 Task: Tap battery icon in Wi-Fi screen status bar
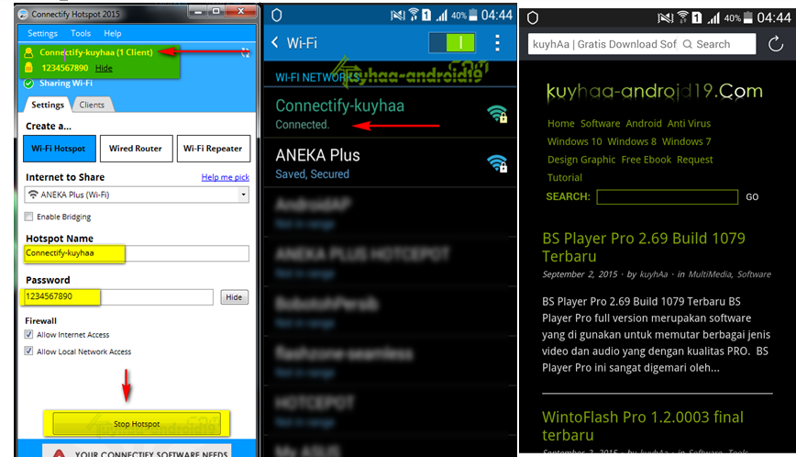point(472,16)
